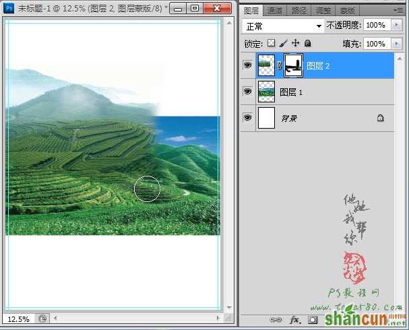The image size is (409, 330).
Task: Open the 填充 fill slider arrow
Action: coord(396,44)
